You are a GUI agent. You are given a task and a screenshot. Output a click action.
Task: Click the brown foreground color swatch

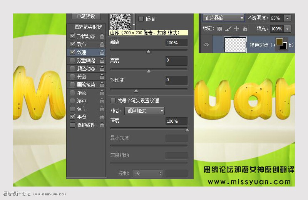(279, 42)
